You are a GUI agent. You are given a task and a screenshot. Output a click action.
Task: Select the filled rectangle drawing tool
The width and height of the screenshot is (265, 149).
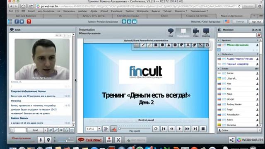pos(156,45)
